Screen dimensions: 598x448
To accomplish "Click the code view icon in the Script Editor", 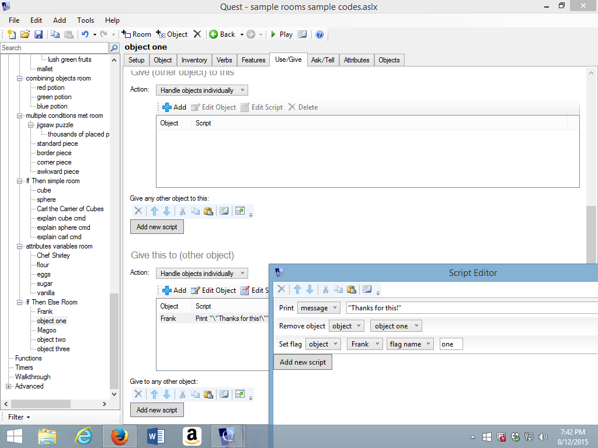I will tap(368, 289).
